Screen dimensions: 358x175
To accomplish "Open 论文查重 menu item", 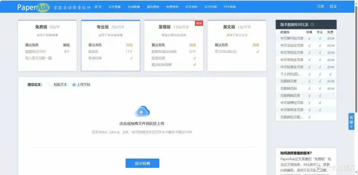I will (x=115, y=7).
